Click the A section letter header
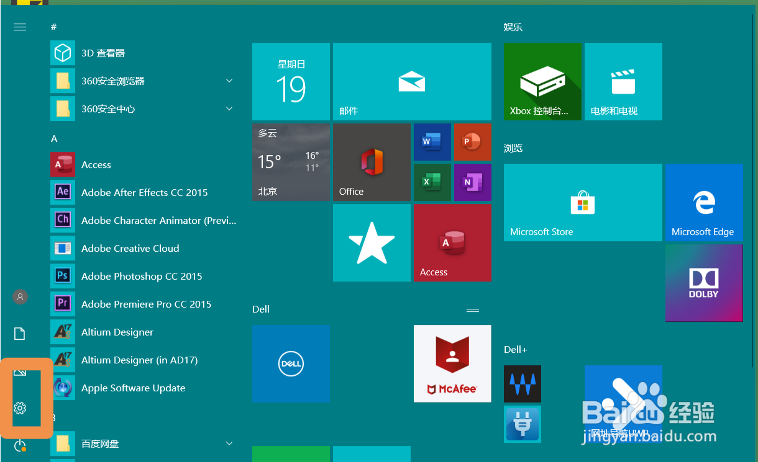This screenshot has width=758, height=462. pyautogui.click(x=54, y=139)
